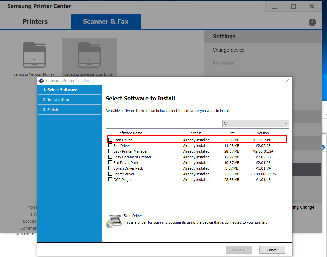Click the information icon in Printer Center

tap(312, 22)
